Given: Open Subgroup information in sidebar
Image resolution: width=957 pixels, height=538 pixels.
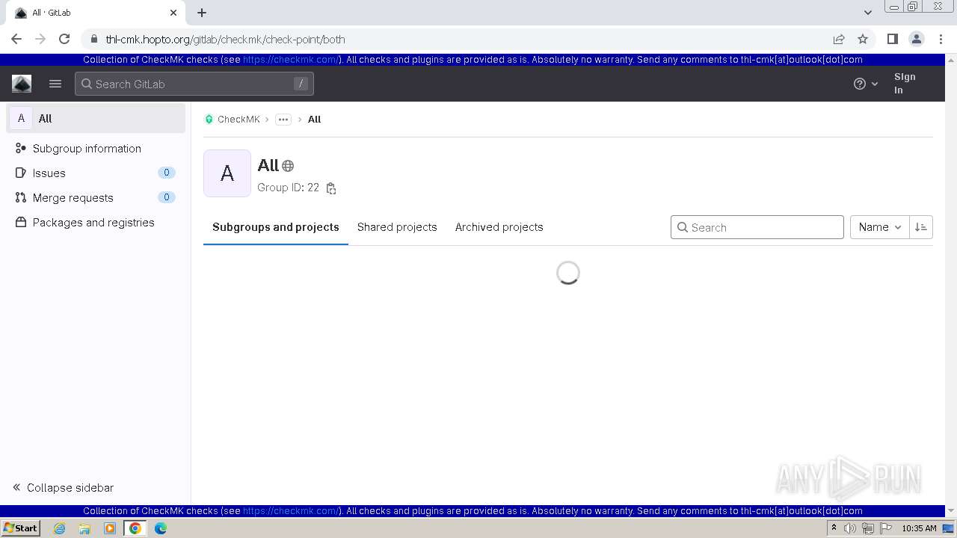Looking at the screenshot, I should click(x=96, y=148).
